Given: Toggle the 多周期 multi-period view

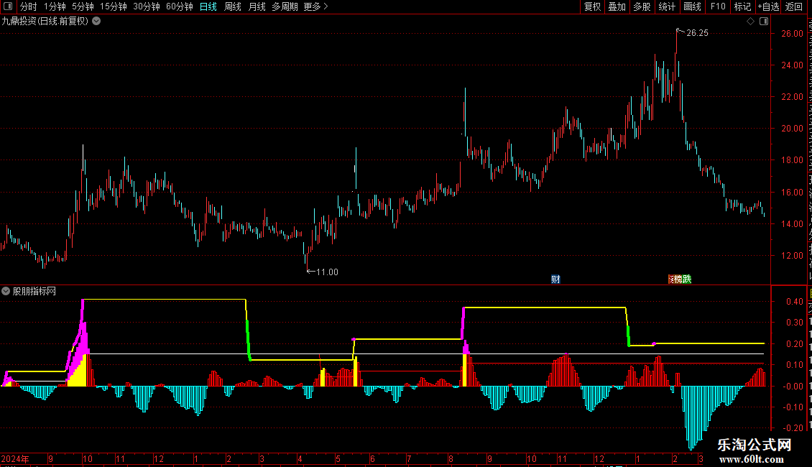Looking at the screenshot, I should [x=285, y=6].
